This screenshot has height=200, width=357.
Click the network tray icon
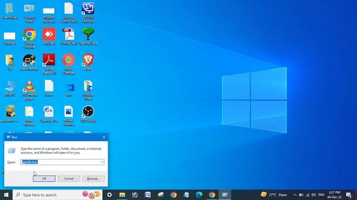coord(307,195)
